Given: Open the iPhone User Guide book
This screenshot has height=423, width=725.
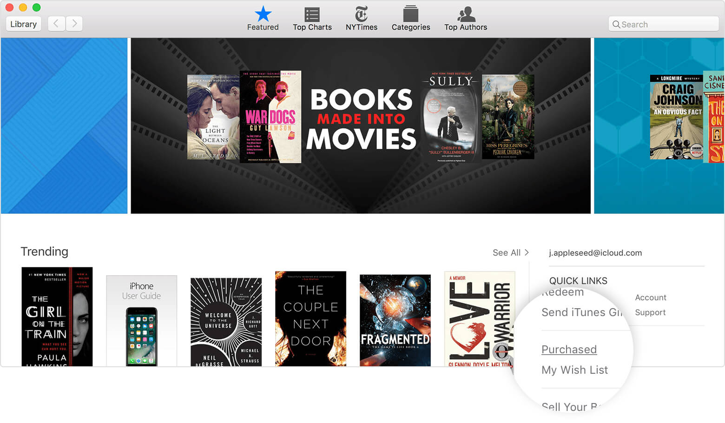Looking at the screenshot, I should 141,321.
